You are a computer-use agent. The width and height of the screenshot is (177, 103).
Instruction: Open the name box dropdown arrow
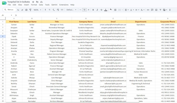click(x=11, y=15)
